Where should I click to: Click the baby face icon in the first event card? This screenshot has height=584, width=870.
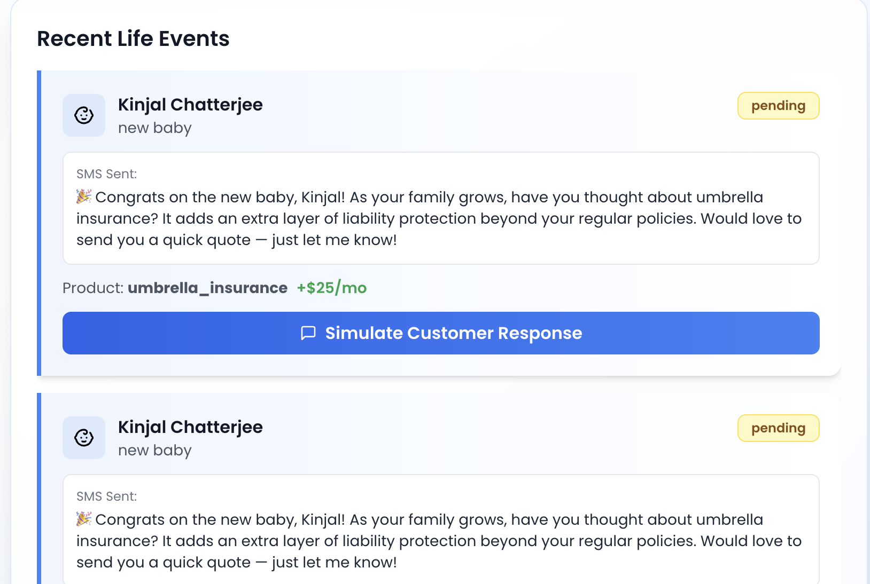pyautogui.click(x=84, y=115)
